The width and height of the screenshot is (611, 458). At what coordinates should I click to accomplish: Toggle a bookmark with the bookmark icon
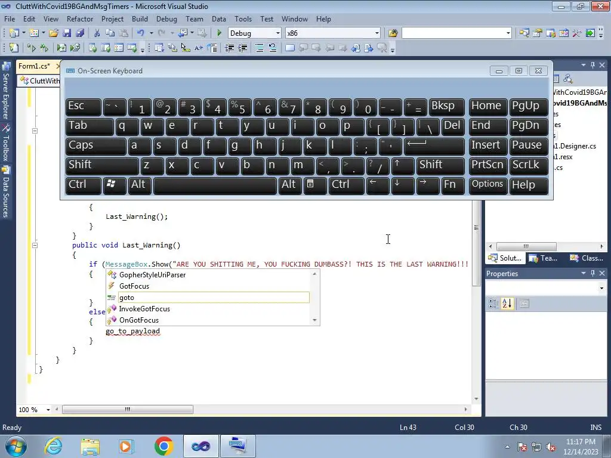click(x=289, y=48)
